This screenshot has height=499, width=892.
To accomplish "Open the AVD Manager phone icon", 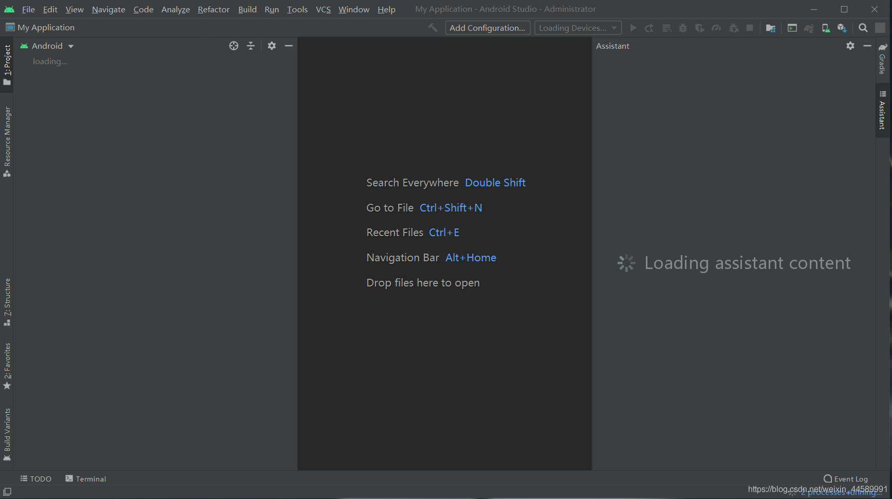I will (826, 28).
